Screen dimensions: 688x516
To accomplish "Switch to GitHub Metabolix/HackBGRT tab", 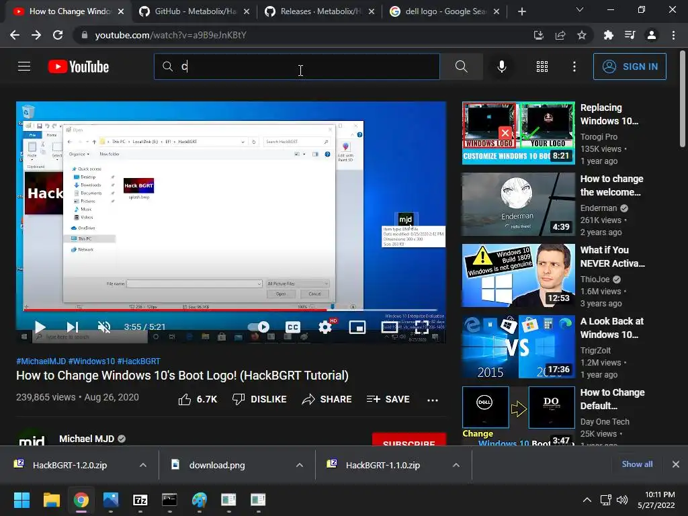I will click(194, 11).
